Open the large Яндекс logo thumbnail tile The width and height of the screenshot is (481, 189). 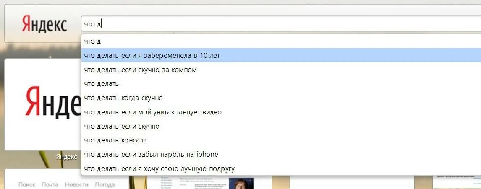43,104
